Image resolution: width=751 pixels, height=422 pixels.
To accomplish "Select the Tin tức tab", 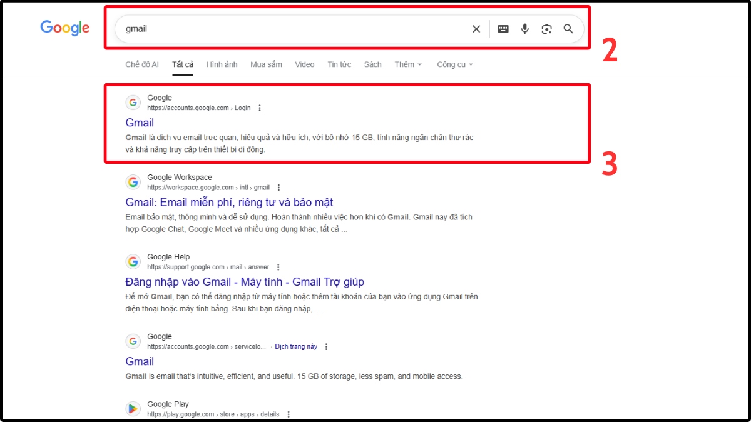I will click(x=339, y=64).
